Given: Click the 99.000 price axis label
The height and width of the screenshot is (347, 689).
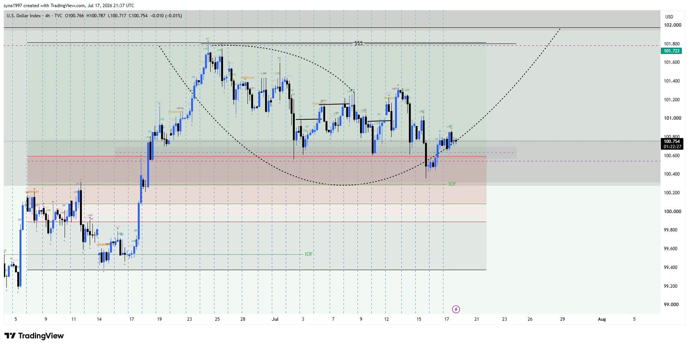Looking at the screenshot, I should 671,305.
